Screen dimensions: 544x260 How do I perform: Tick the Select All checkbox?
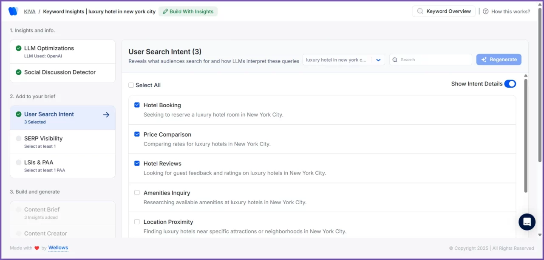click(131, 85)
